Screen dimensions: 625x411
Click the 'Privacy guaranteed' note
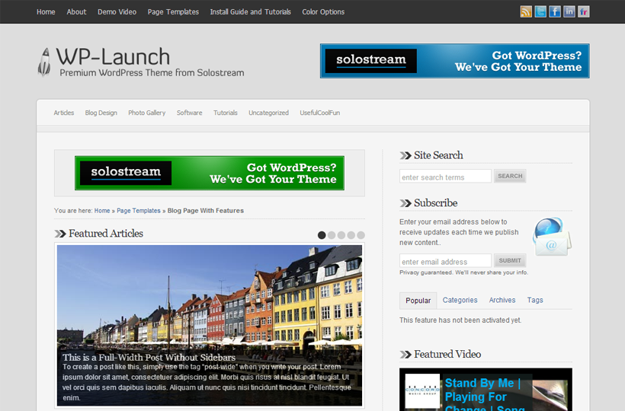pyautogui.click(x=464, y=272)
